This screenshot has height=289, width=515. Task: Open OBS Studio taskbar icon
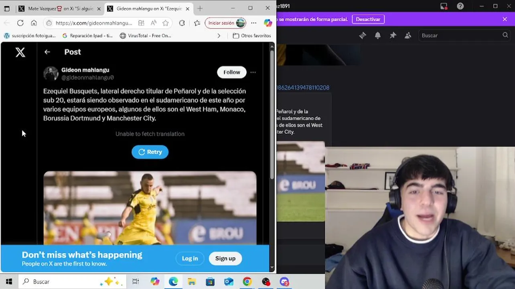(x=266, y=282)
